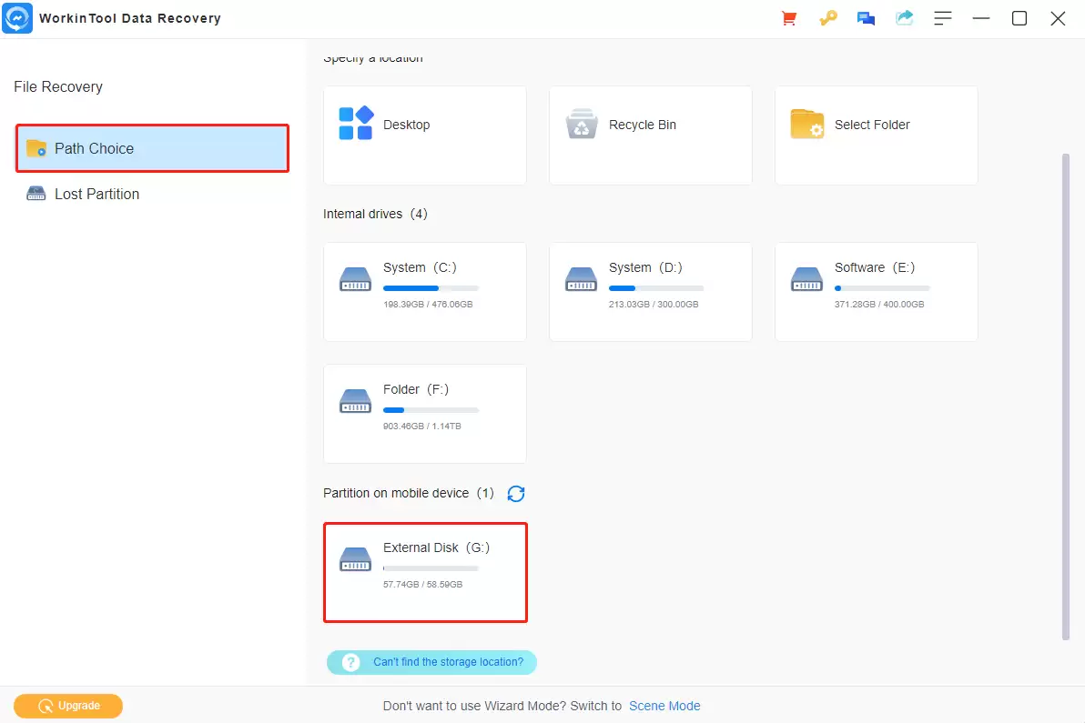This screenshot has width=1085, height=723.
Task: Click "Can't find the storage location?" help
Action: point(432,662)
